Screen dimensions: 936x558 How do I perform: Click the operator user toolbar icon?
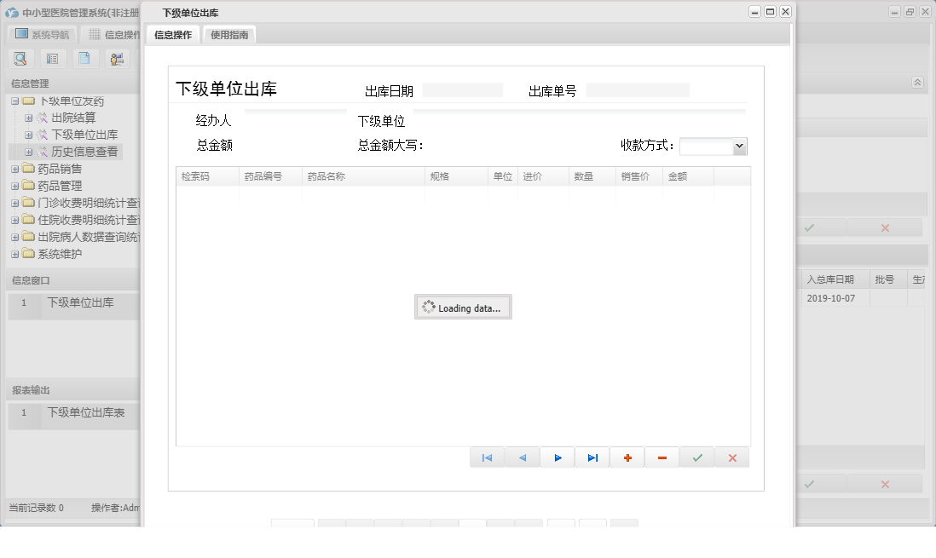(x=116, y=58)
